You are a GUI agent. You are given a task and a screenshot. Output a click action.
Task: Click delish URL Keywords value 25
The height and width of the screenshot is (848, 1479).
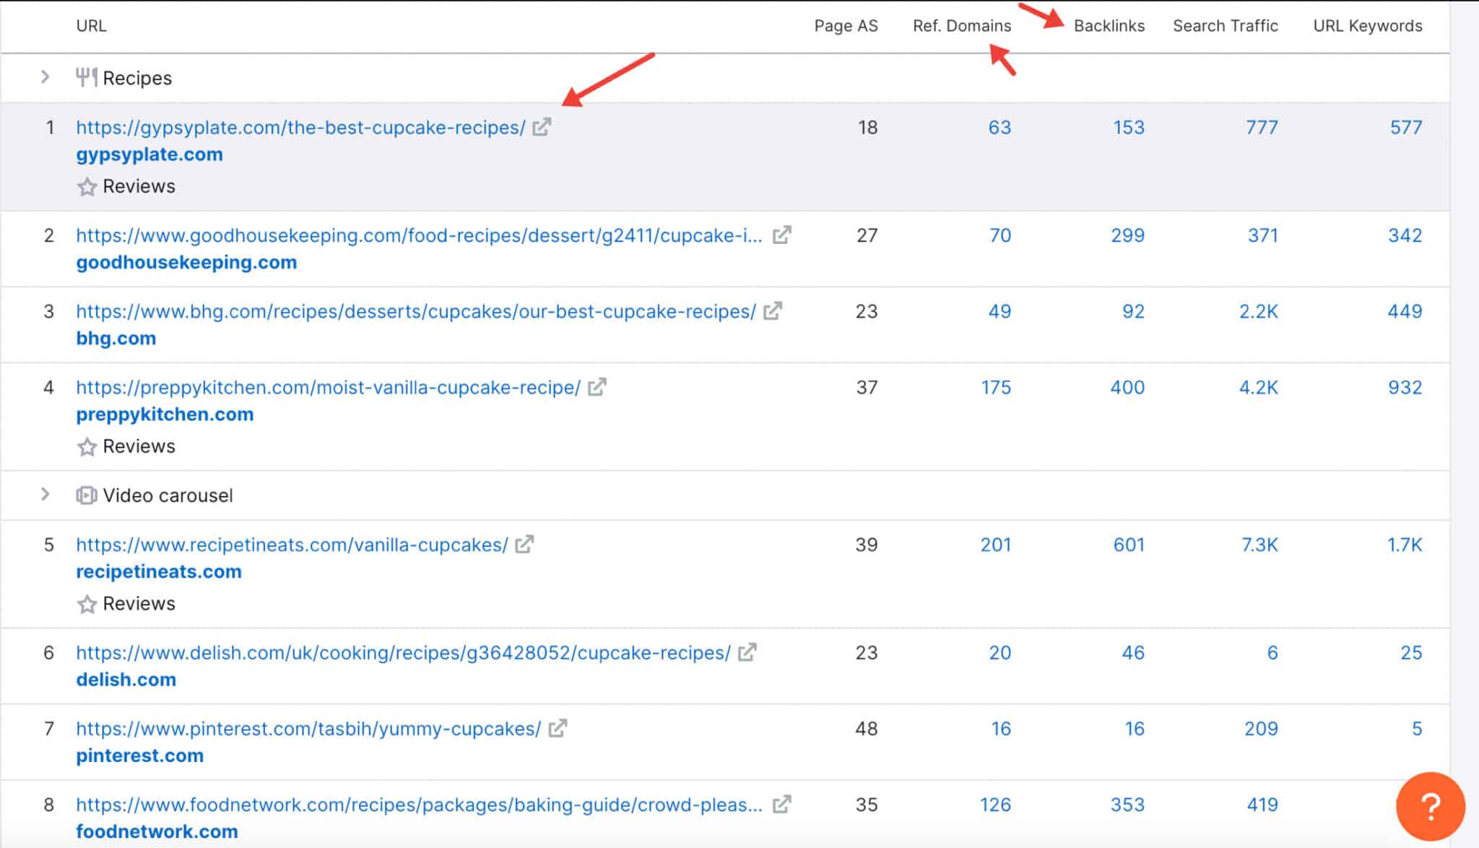(1411, 653)
